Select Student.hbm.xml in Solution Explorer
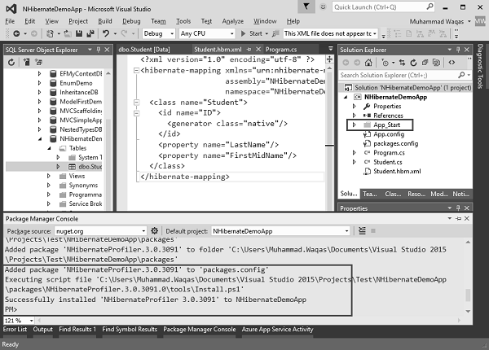This screenshot has height=350, width=489. (397, 171)
